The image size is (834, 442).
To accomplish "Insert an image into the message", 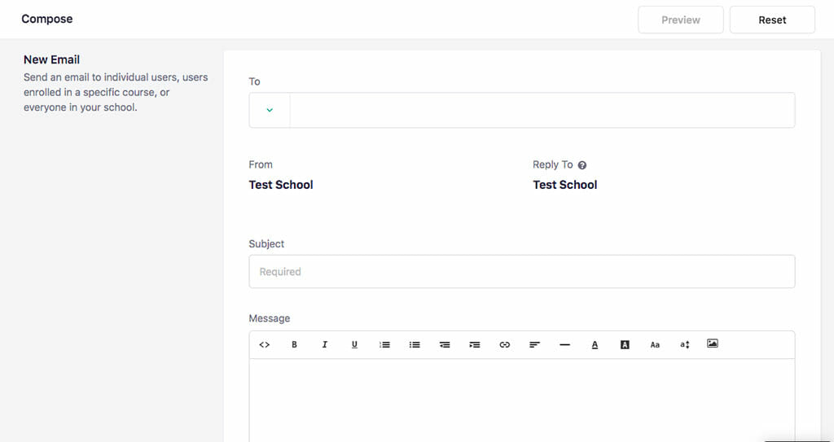I will point(713,344).
